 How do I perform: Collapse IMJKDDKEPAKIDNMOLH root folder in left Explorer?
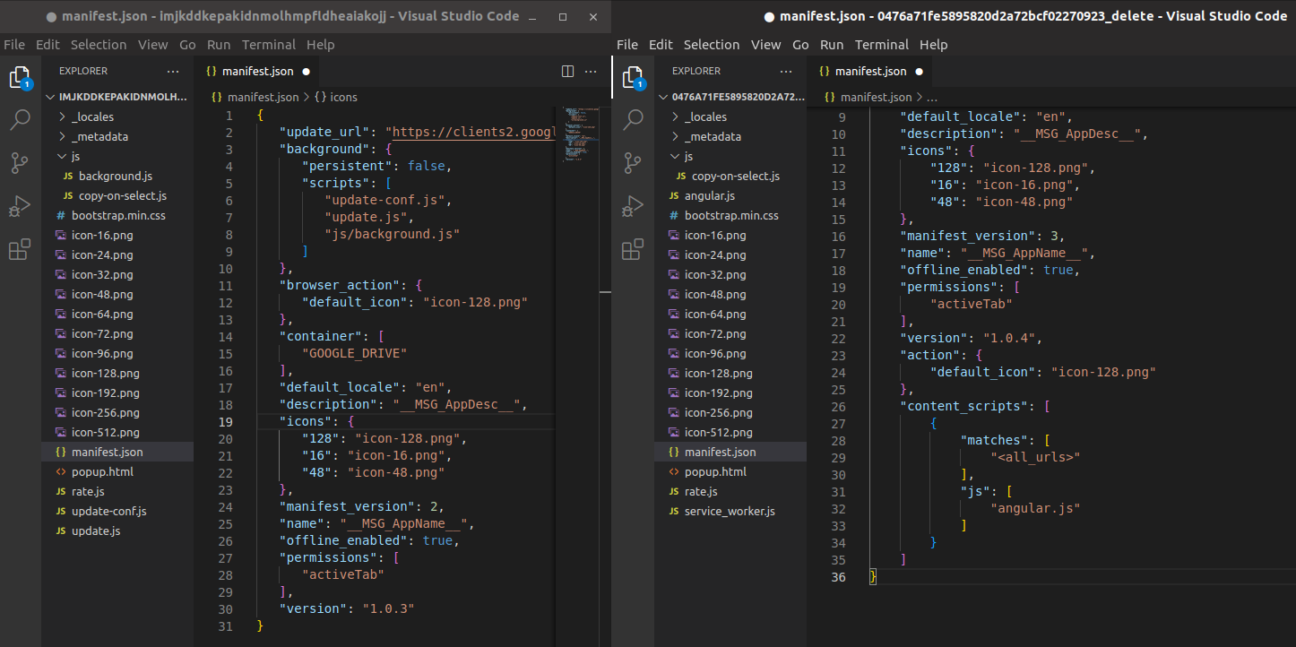coord(117,97)
